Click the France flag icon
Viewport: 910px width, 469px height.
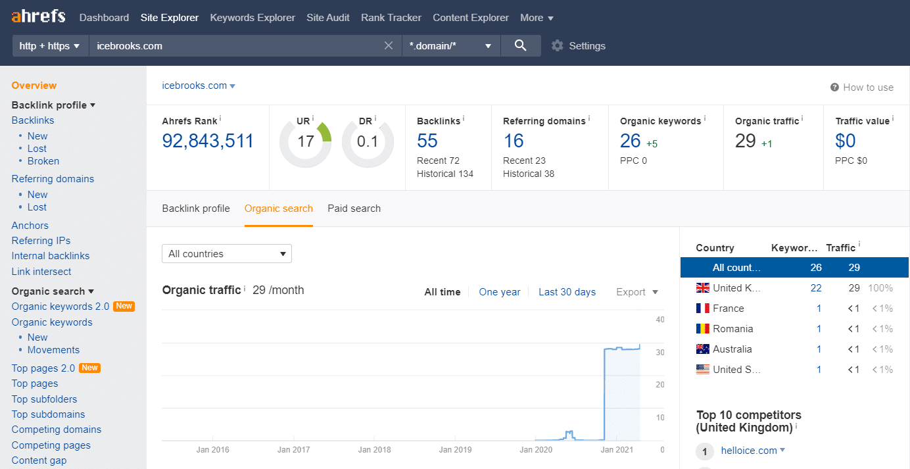[x=702, y=308]
